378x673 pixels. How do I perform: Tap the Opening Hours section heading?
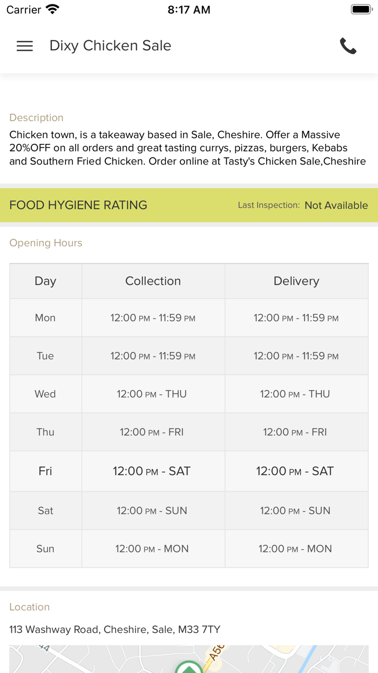(45, 243)
